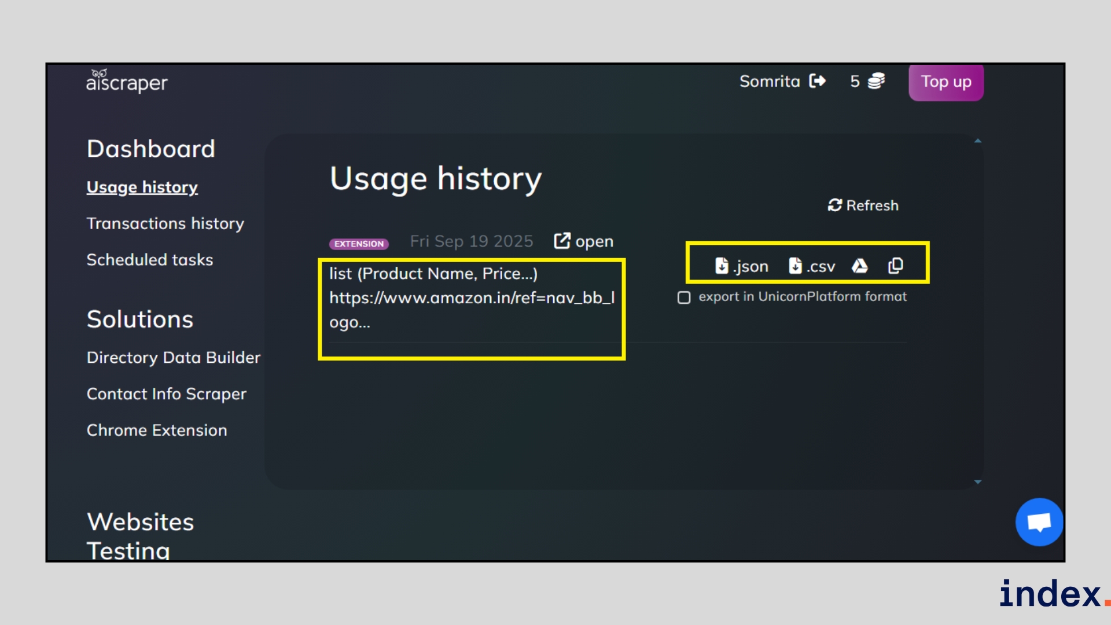Export results to Google Drive
Screen dimensions: 1111x625
point(860,266)
